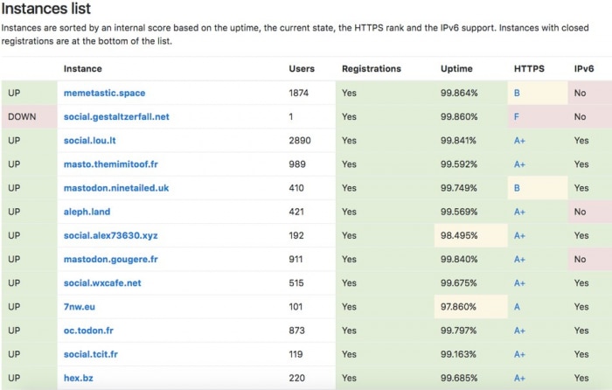Click the A+ HTTPS grade for aleph.land
This screenshot has width=612, height=390.
pyautogui.click(x=519, y=212)
